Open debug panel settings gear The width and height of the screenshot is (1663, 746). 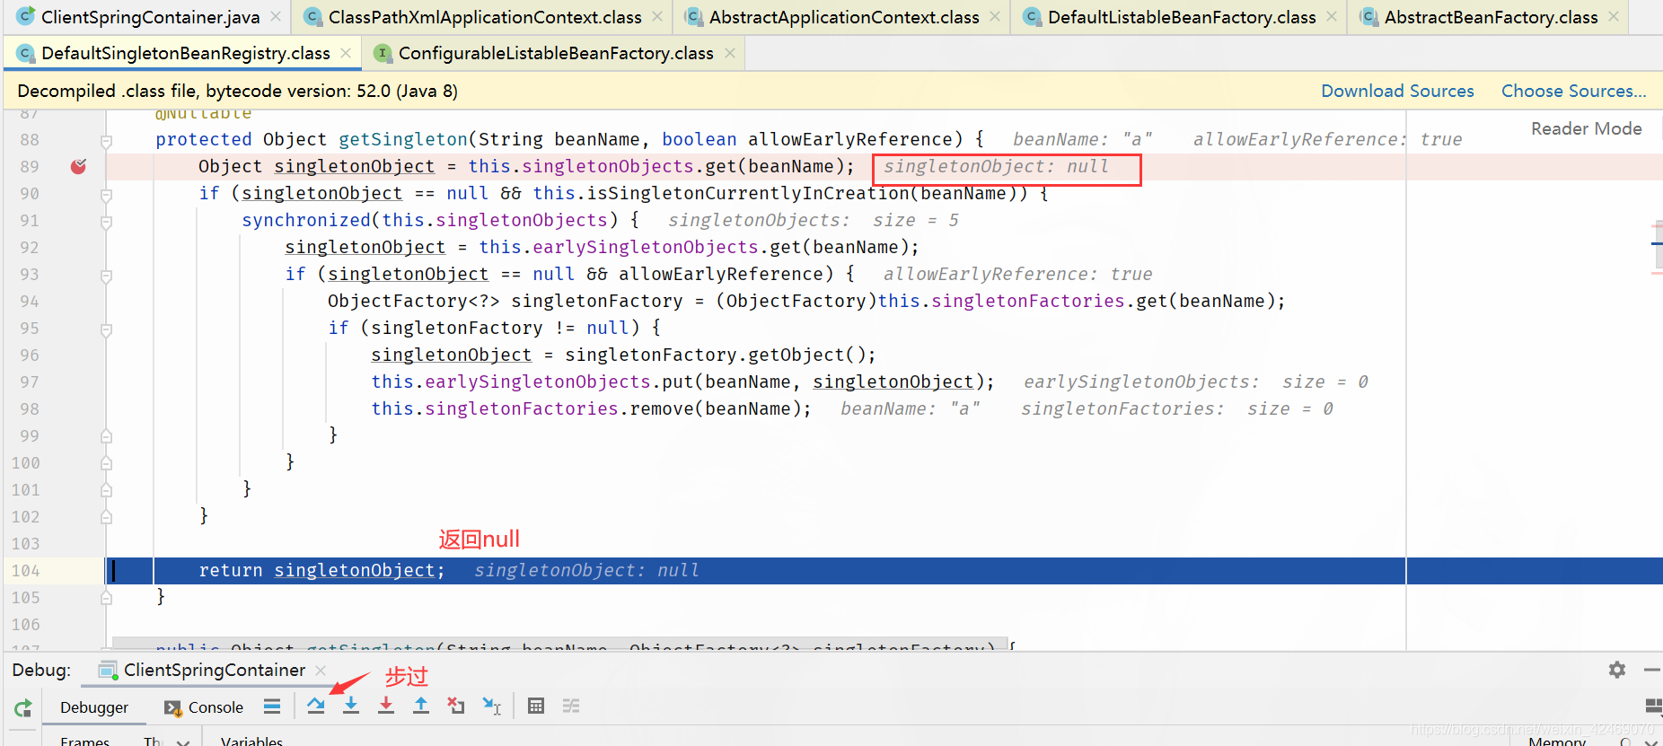click(1617, 670)
